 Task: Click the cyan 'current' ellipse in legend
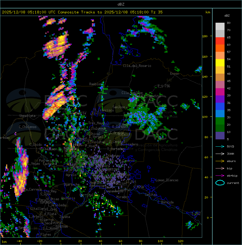click(220, 183)
